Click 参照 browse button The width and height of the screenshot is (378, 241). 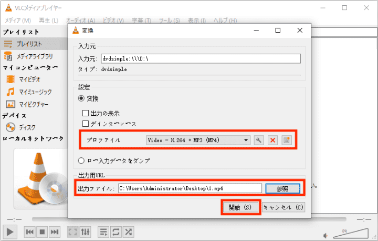click(283, 188)
